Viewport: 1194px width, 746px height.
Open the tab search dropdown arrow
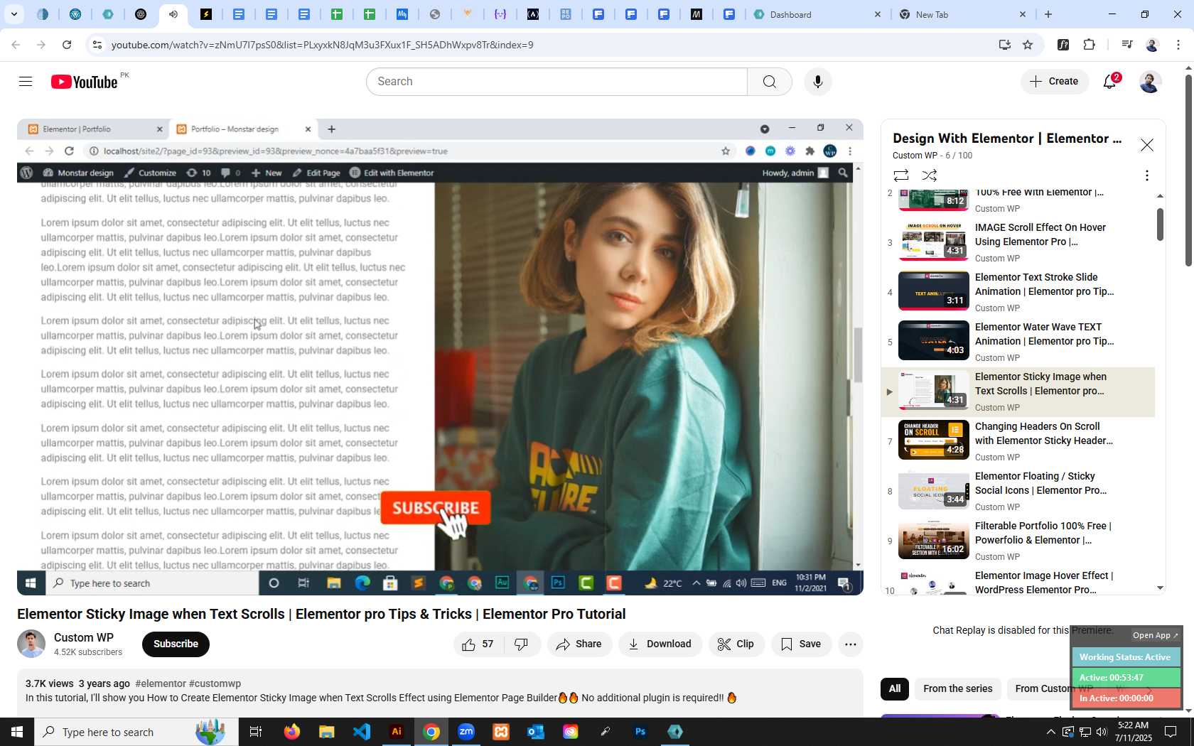click(14, 14)
